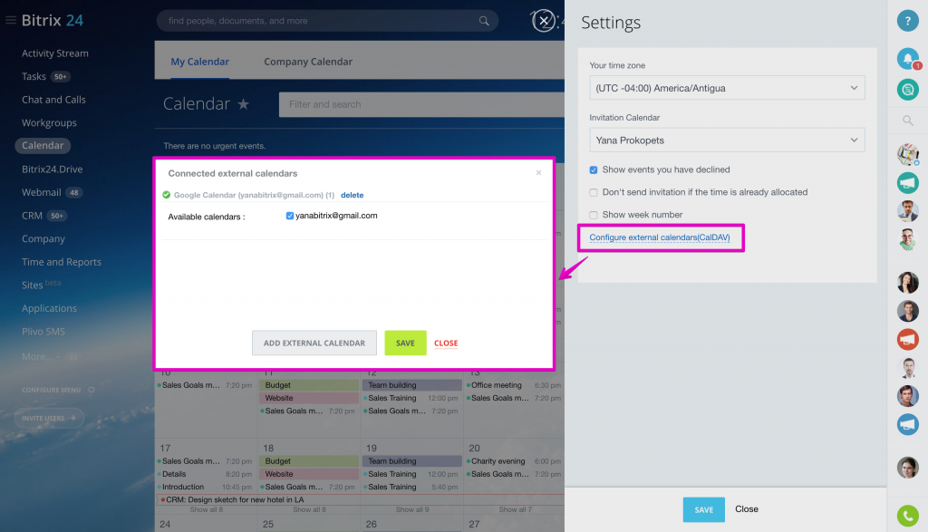Open Activity Stream in sidebar
928x532 pixels.
tap(55, 53)
